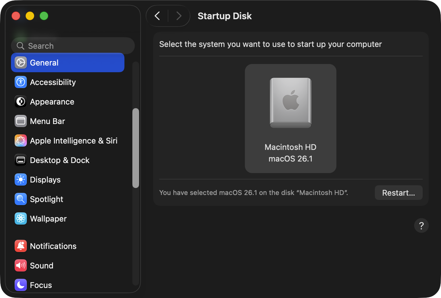Screen dimensions: 441x298
Task: Select Menu Bar in the sidebar
Action: point(68,121)
